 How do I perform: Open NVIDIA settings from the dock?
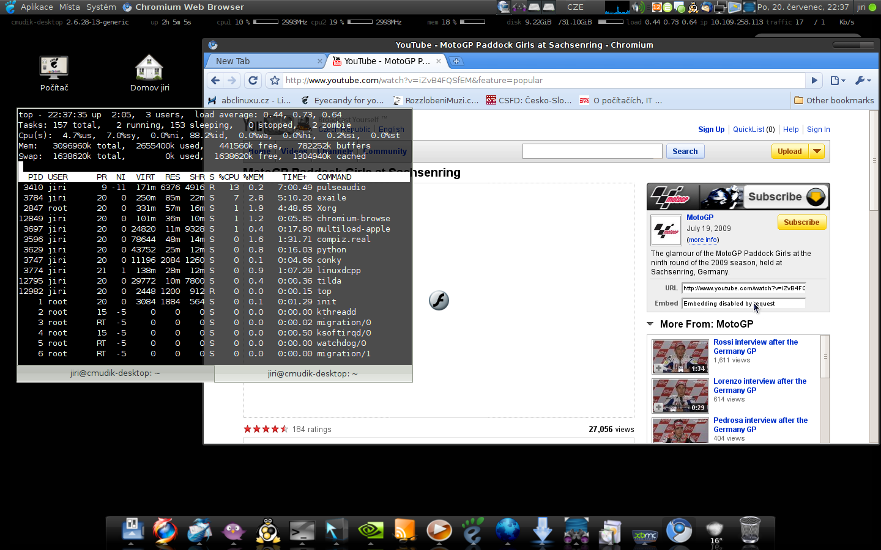371,531
